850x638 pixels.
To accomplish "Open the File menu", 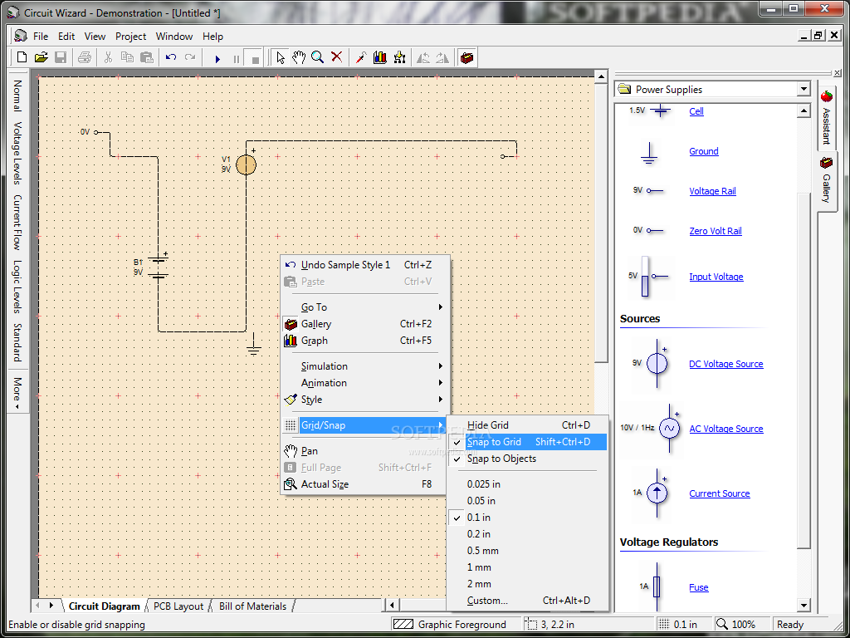I will tap(41, 37).
